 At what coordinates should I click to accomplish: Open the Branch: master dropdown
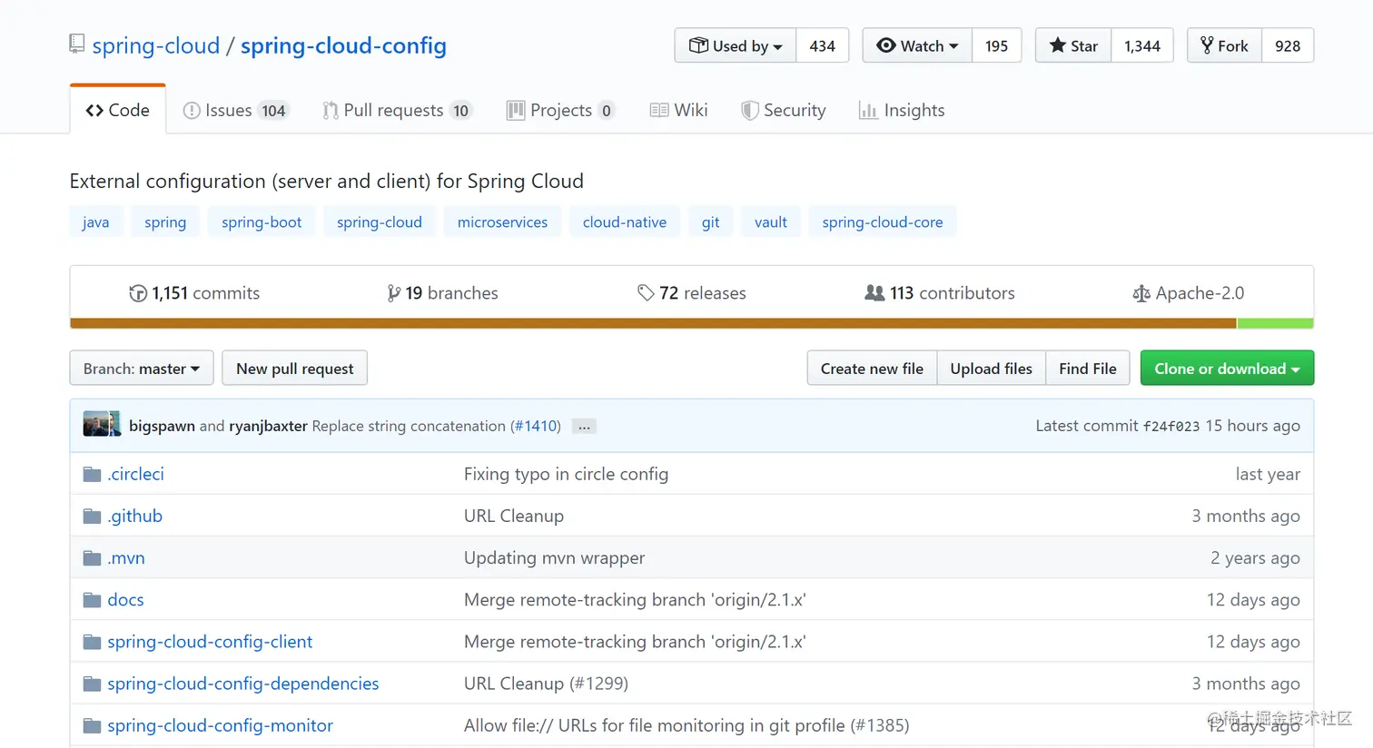142,368
